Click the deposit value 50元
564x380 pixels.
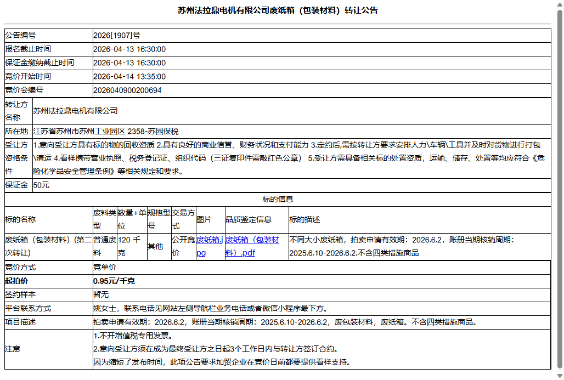pos(41,185)
